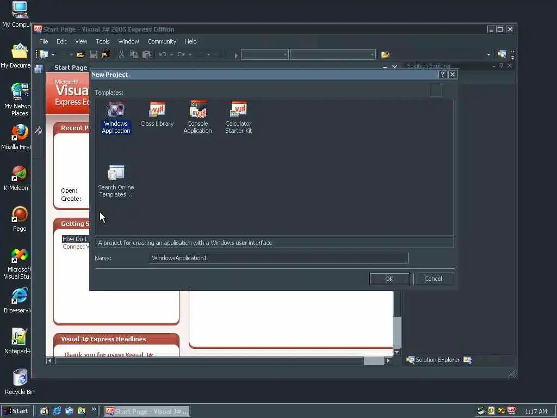557x418 pixels.
Task: Choose Search Online Templates item
Action: [x=116, y=181]
